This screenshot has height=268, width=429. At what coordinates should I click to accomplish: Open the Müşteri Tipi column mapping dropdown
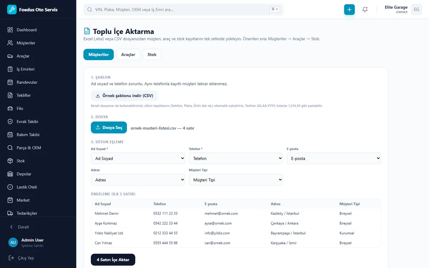[236, 180]
